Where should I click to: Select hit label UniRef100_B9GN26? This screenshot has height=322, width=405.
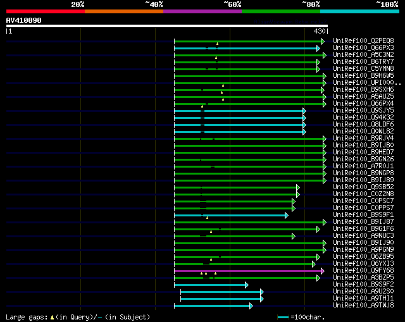click(x=363, y=159)
